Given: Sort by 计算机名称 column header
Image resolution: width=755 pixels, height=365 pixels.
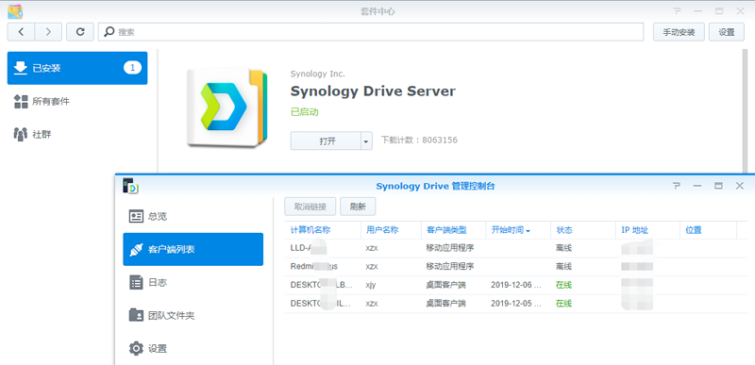Looking at the screenshot, I should [x=323, y=230].
